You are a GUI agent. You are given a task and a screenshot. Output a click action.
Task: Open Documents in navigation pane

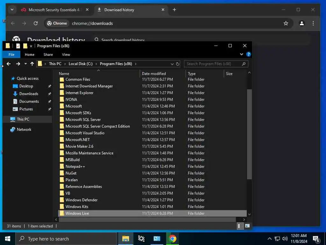(x=29, y=101)
